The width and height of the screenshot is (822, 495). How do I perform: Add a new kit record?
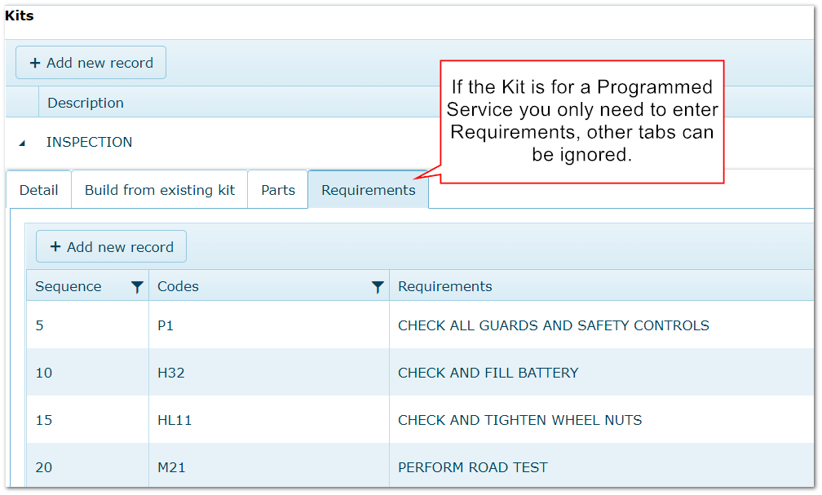(x=91, y=63)
